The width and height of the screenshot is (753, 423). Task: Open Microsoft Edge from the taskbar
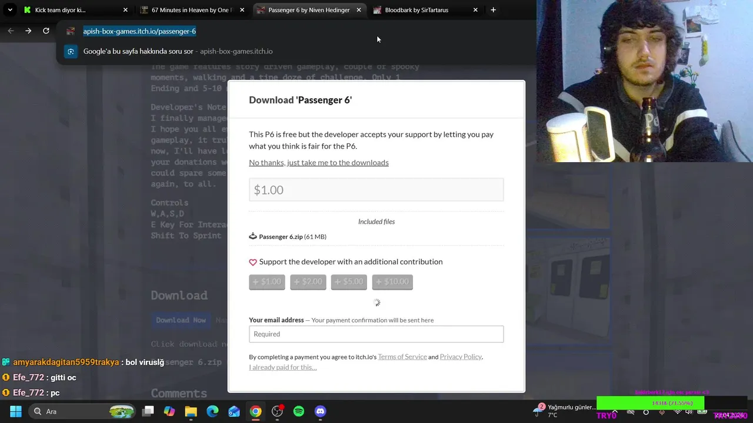pos(212,411)
